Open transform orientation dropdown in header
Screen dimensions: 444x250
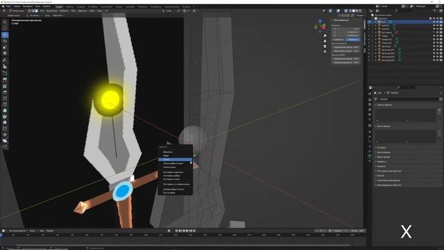[x=169, y=11]
